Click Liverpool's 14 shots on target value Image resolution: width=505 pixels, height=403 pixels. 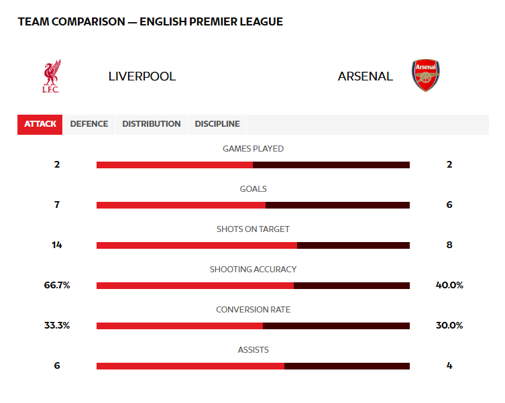click(x=57, y=245)
